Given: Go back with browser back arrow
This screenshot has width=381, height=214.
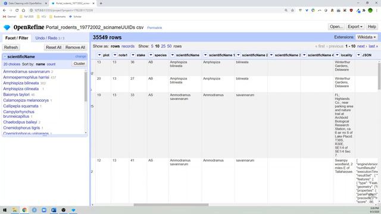Looking at the screenshot, I should (4, 11).
